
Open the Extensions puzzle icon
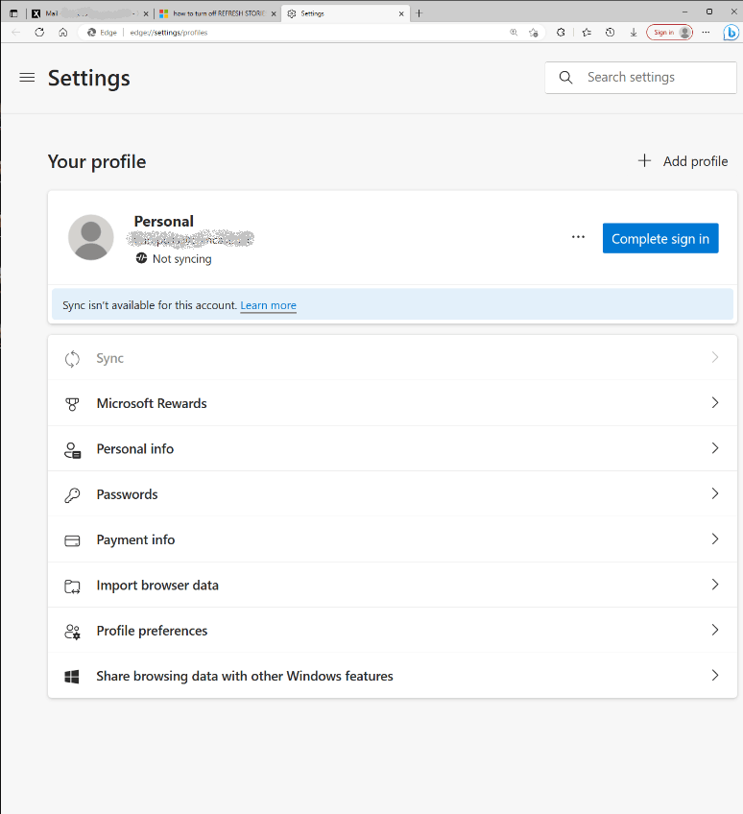point(561,32)
